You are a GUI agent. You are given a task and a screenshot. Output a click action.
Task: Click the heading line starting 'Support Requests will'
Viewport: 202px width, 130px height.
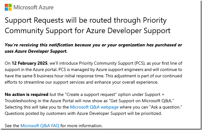coord(86,21)
